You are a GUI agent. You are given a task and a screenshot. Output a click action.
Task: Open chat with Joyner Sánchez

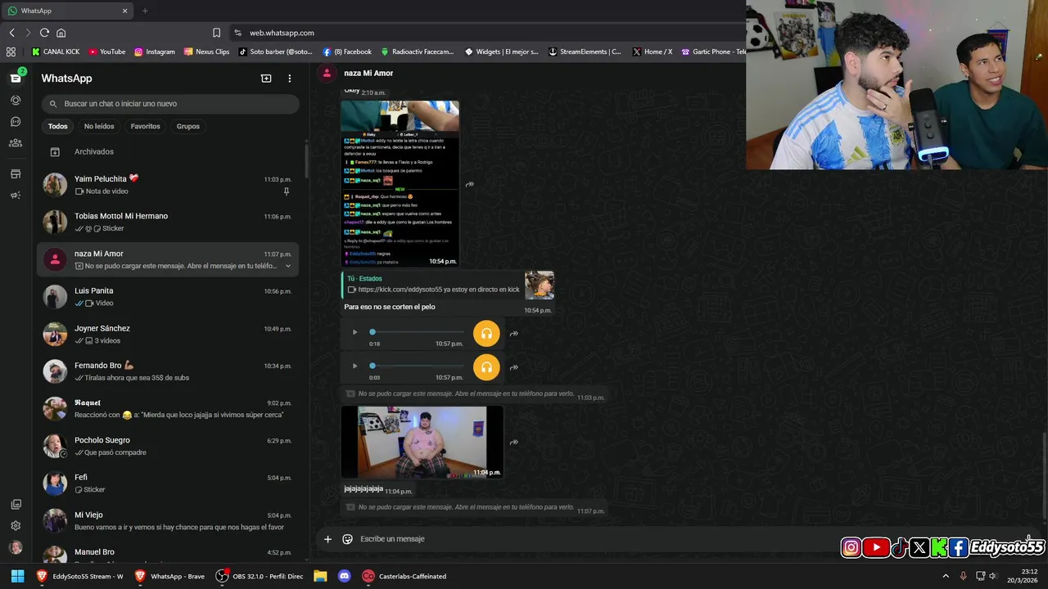click(x=168, y=335)
